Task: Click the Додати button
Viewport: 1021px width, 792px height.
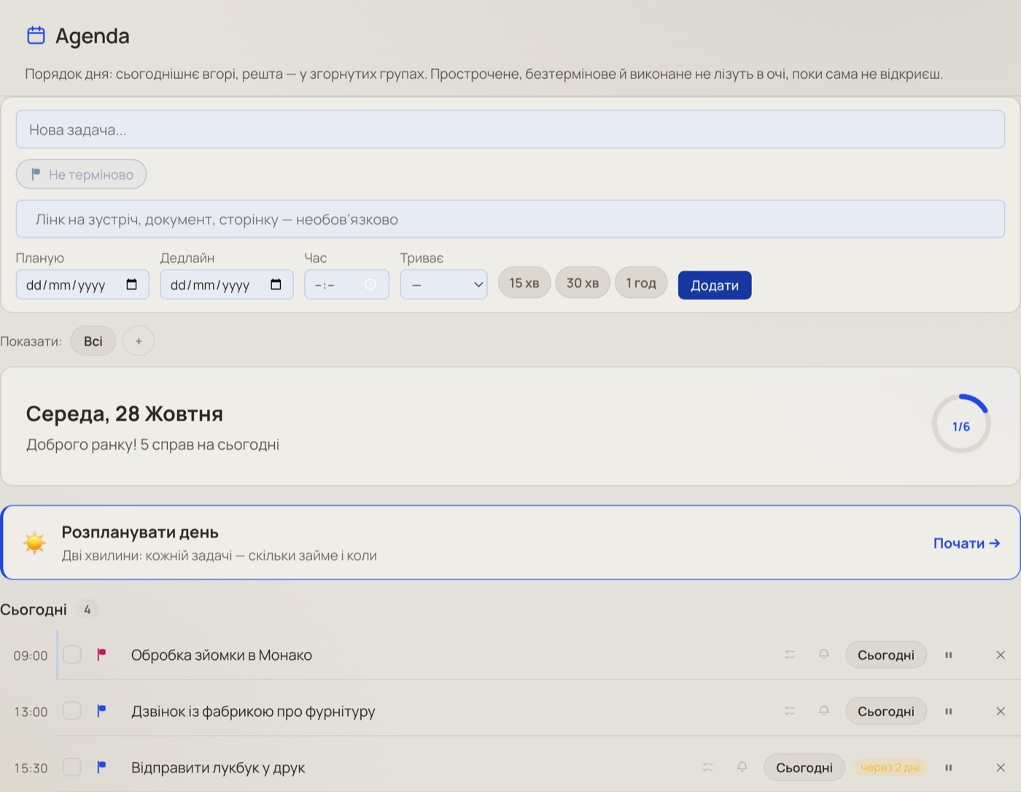Action: coord(715,285)
